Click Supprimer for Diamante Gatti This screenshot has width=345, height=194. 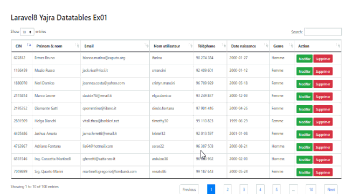pos(323,109)
